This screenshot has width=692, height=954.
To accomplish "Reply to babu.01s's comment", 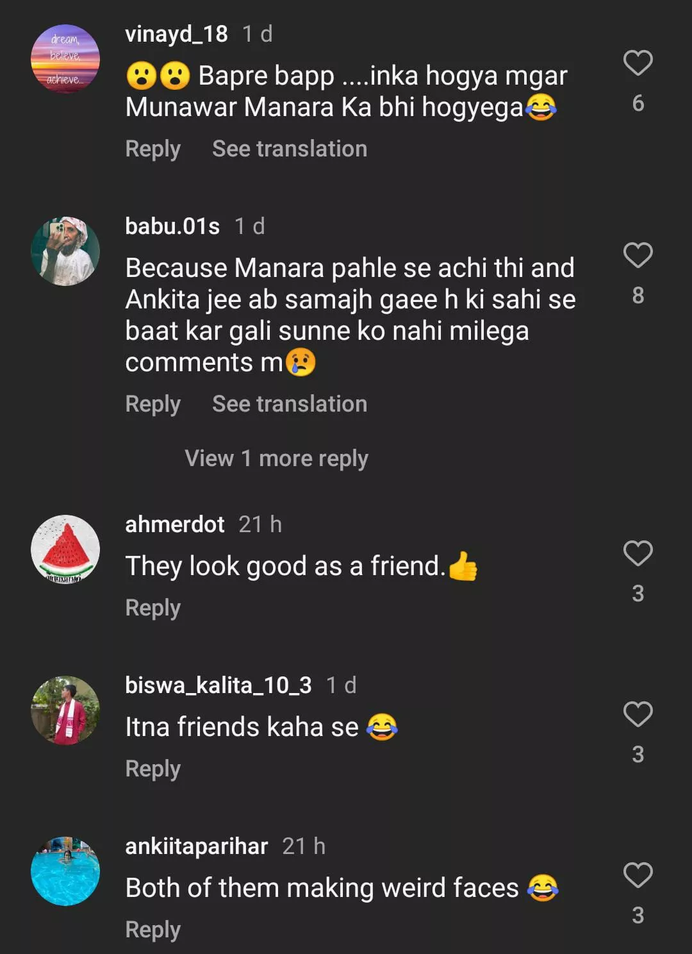I will (152, 404).
